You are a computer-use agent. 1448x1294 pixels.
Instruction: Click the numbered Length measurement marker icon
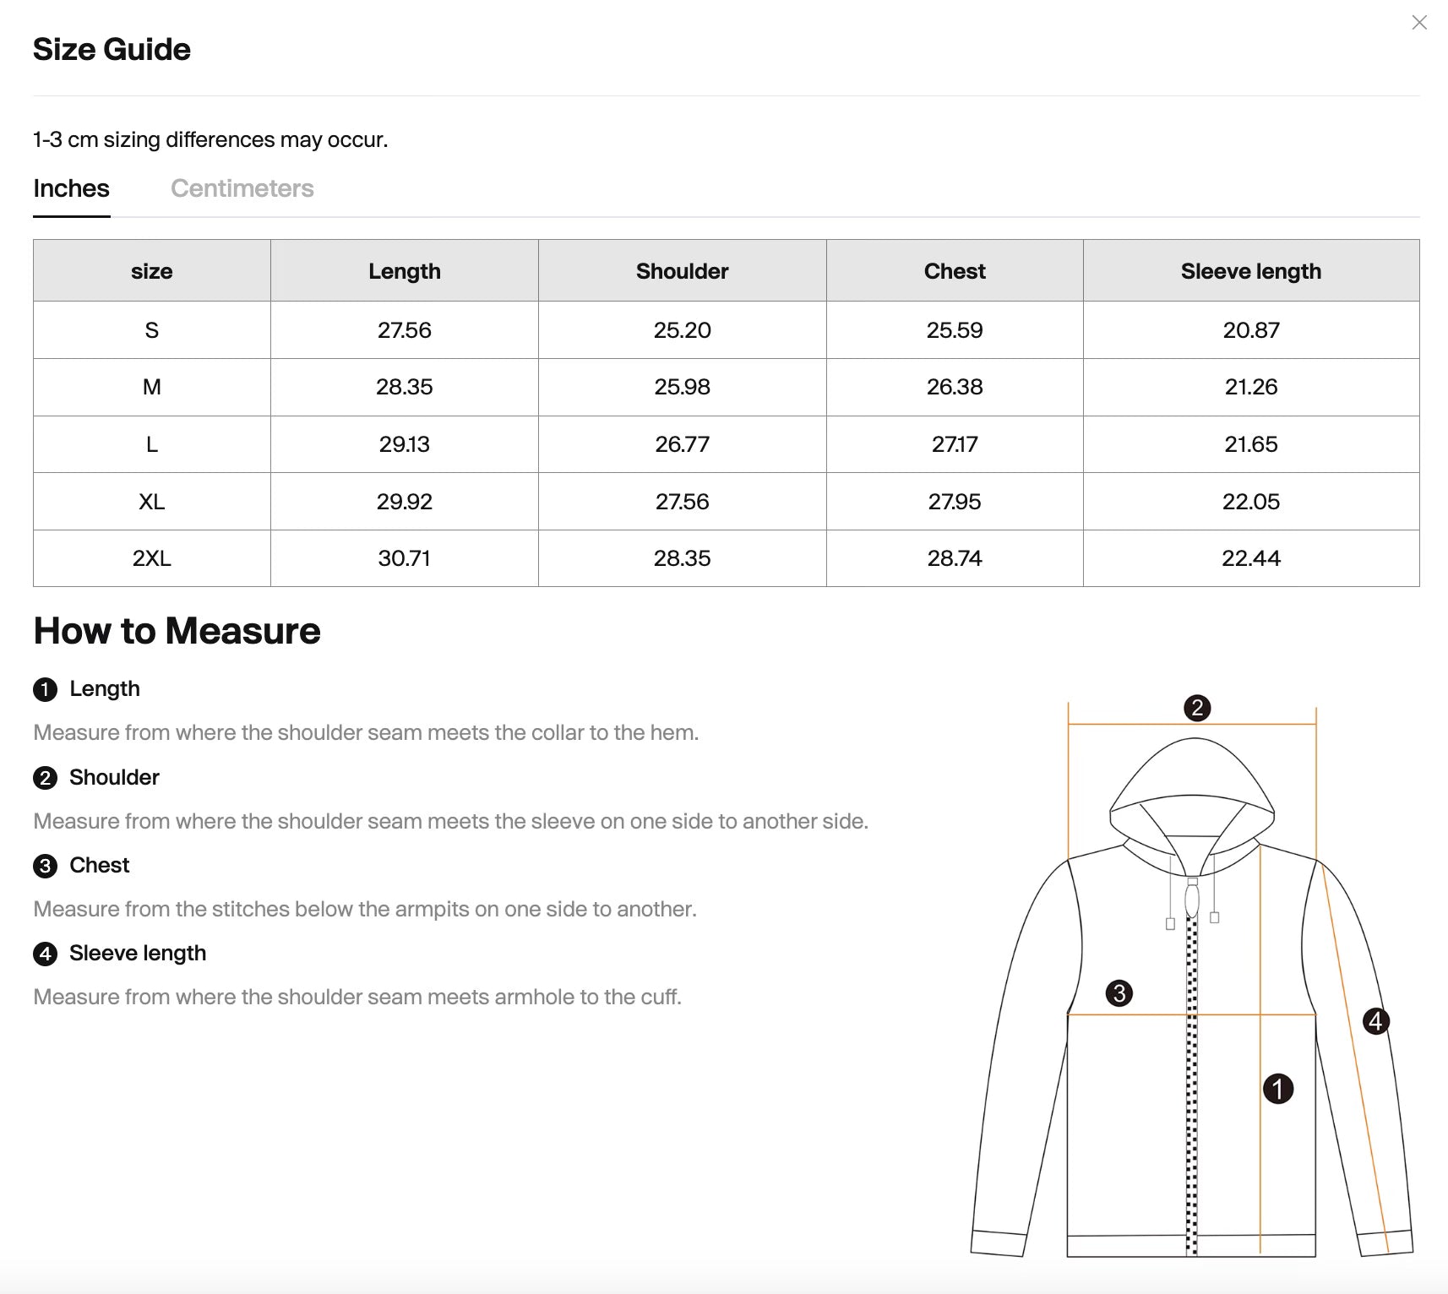point(44,689)
